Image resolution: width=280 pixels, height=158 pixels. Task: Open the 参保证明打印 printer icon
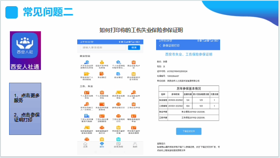[x=119, y=104]
